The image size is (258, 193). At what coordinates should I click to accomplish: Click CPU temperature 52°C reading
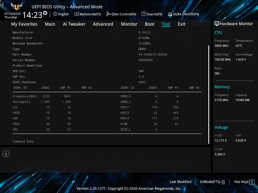pos(239,46)
